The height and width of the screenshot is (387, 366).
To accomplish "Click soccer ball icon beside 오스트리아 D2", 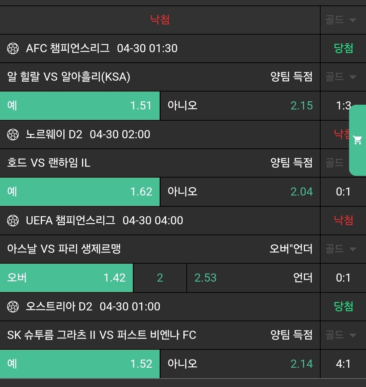I will (13, 307).
